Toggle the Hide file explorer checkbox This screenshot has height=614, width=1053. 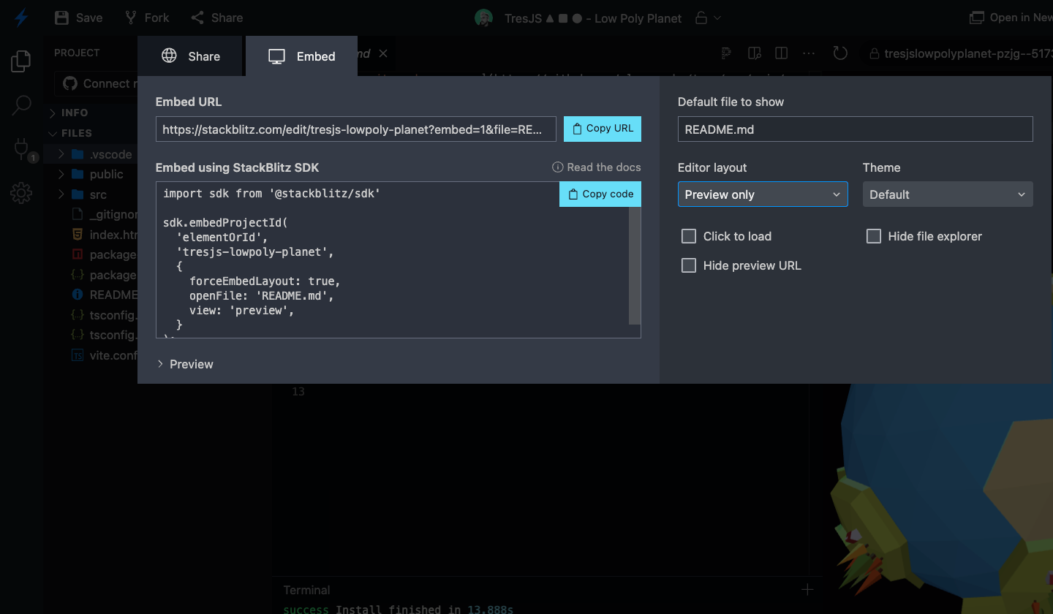click(873, 236)
